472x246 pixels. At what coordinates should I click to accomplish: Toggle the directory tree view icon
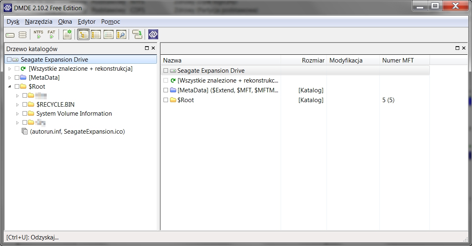pyautogui.click(x=83, y=35)
